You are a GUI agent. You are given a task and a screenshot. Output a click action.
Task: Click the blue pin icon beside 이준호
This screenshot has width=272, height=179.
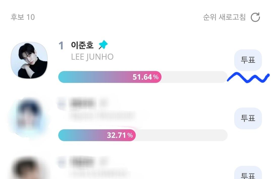pos(103,45)
